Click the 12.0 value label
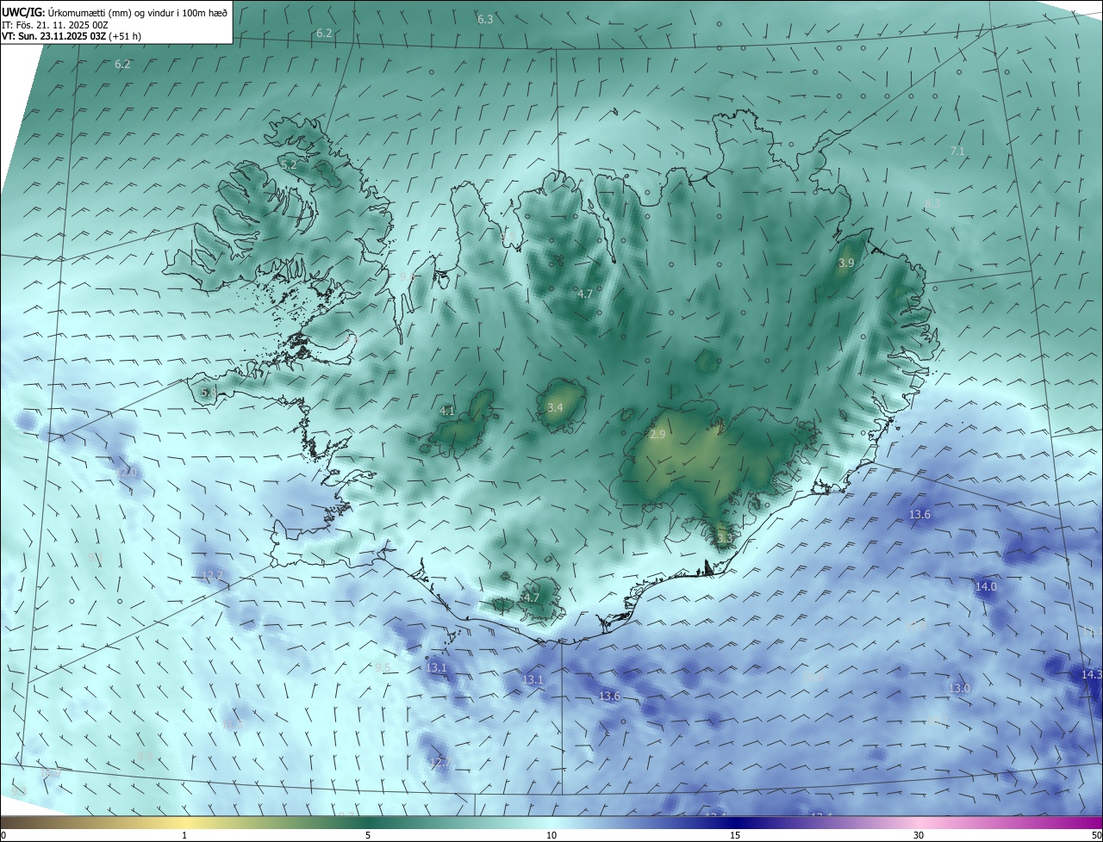This screenshot has height=842, width=1103. (x=128, y=473)
